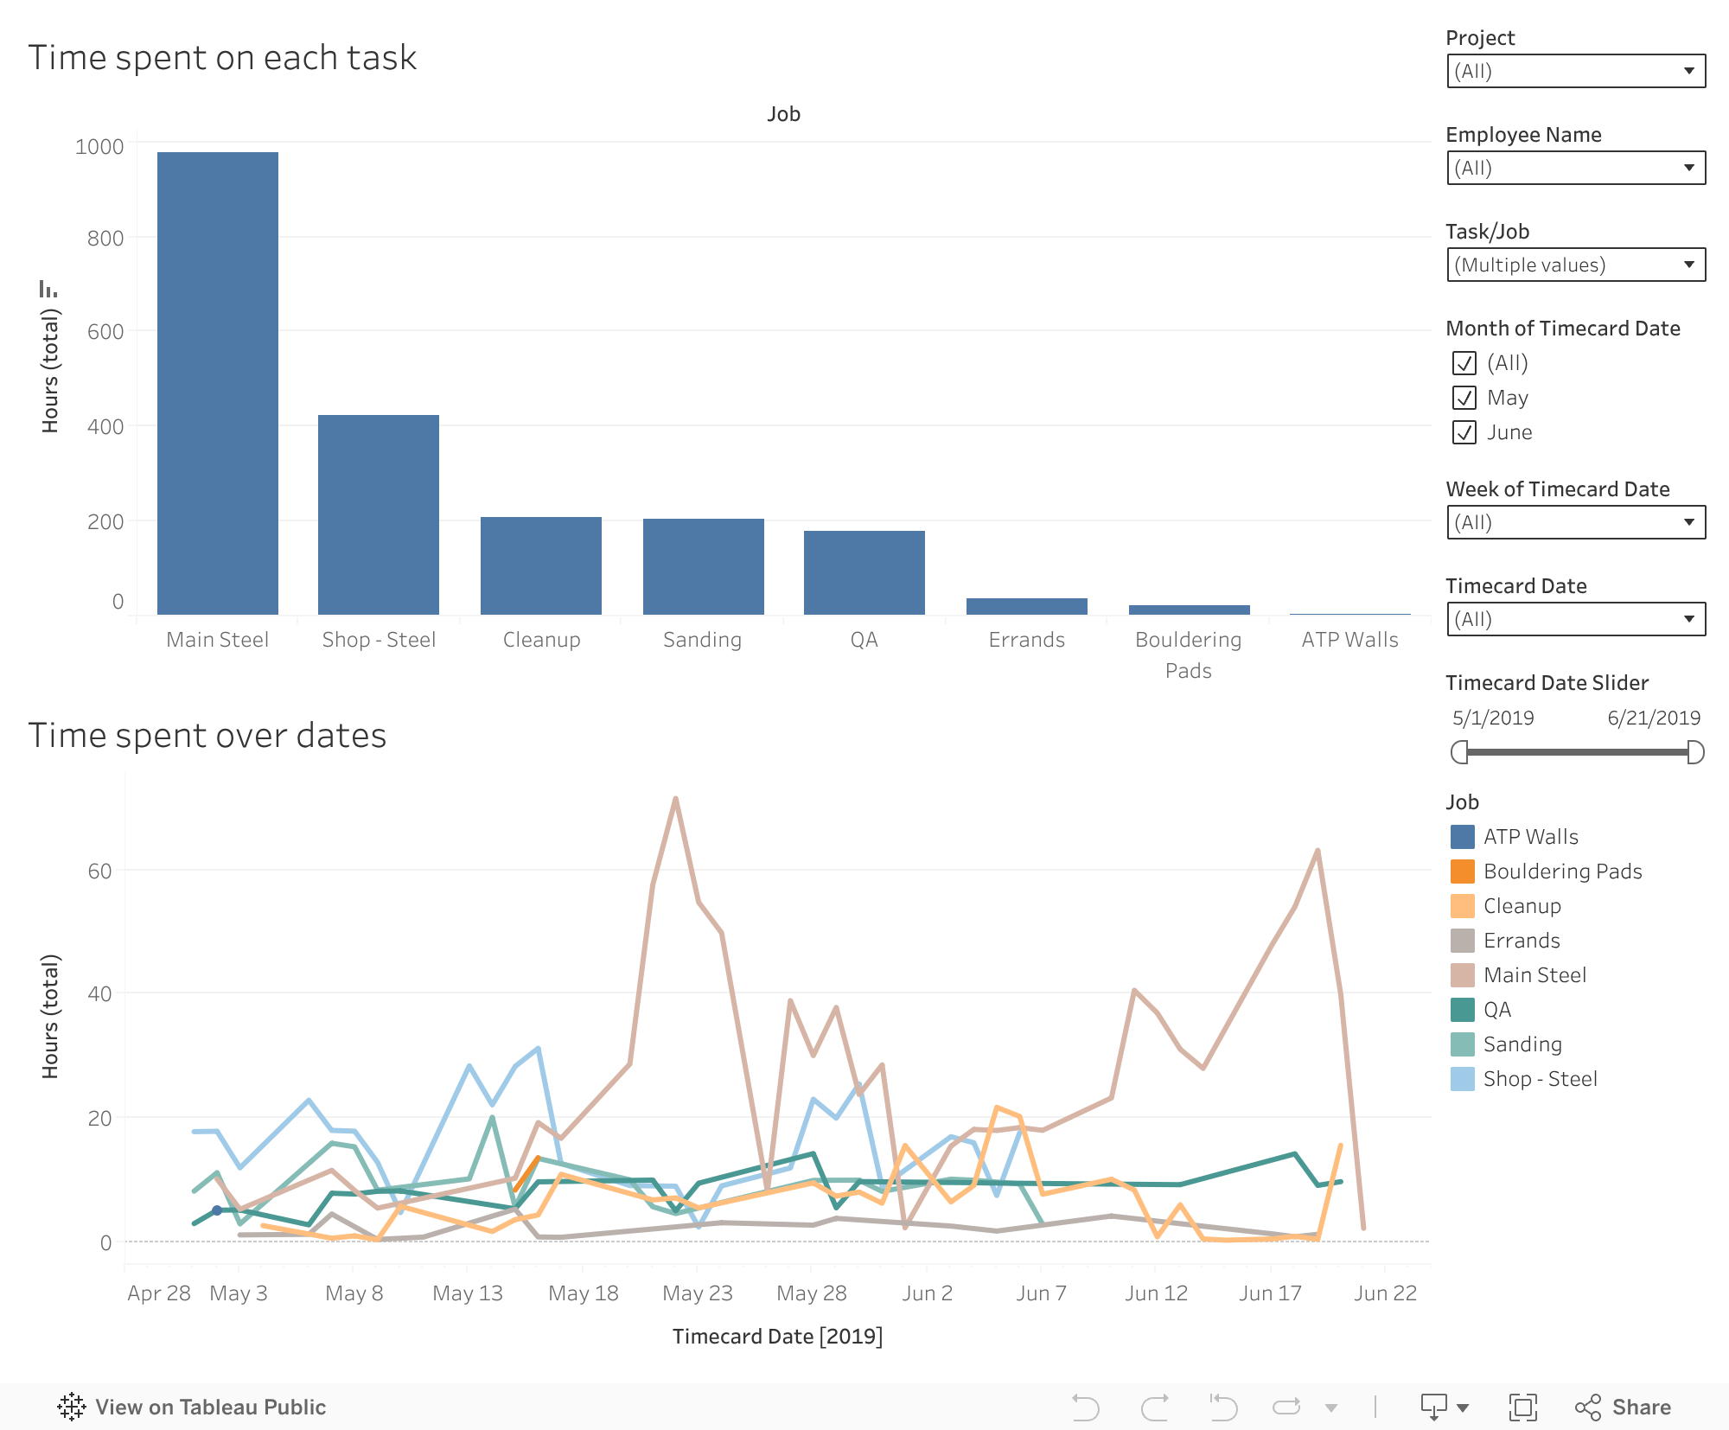Uncheck the (All) months checkbox

coord(1464,363)
